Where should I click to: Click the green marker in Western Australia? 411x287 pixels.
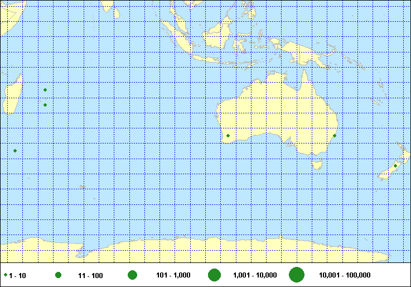point(228,136)
